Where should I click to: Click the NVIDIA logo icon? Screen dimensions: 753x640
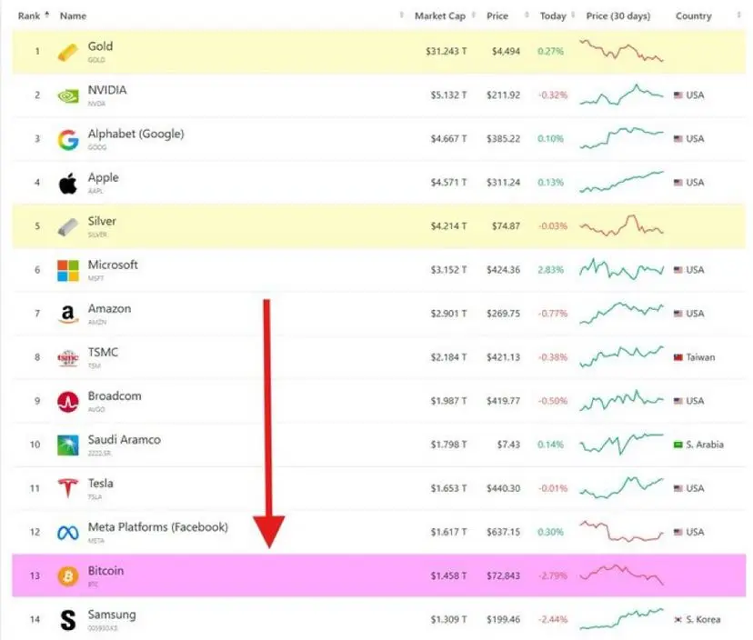click(67, 96)
